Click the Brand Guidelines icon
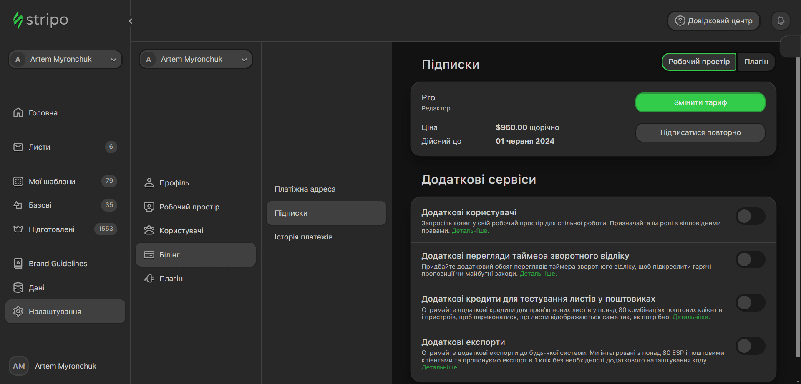 (x=18, y=263)
